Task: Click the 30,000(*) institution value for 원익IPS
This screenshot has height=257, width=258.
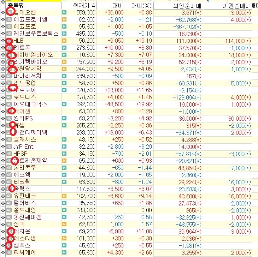Action: pyautogui.click(x=239, y=119)
